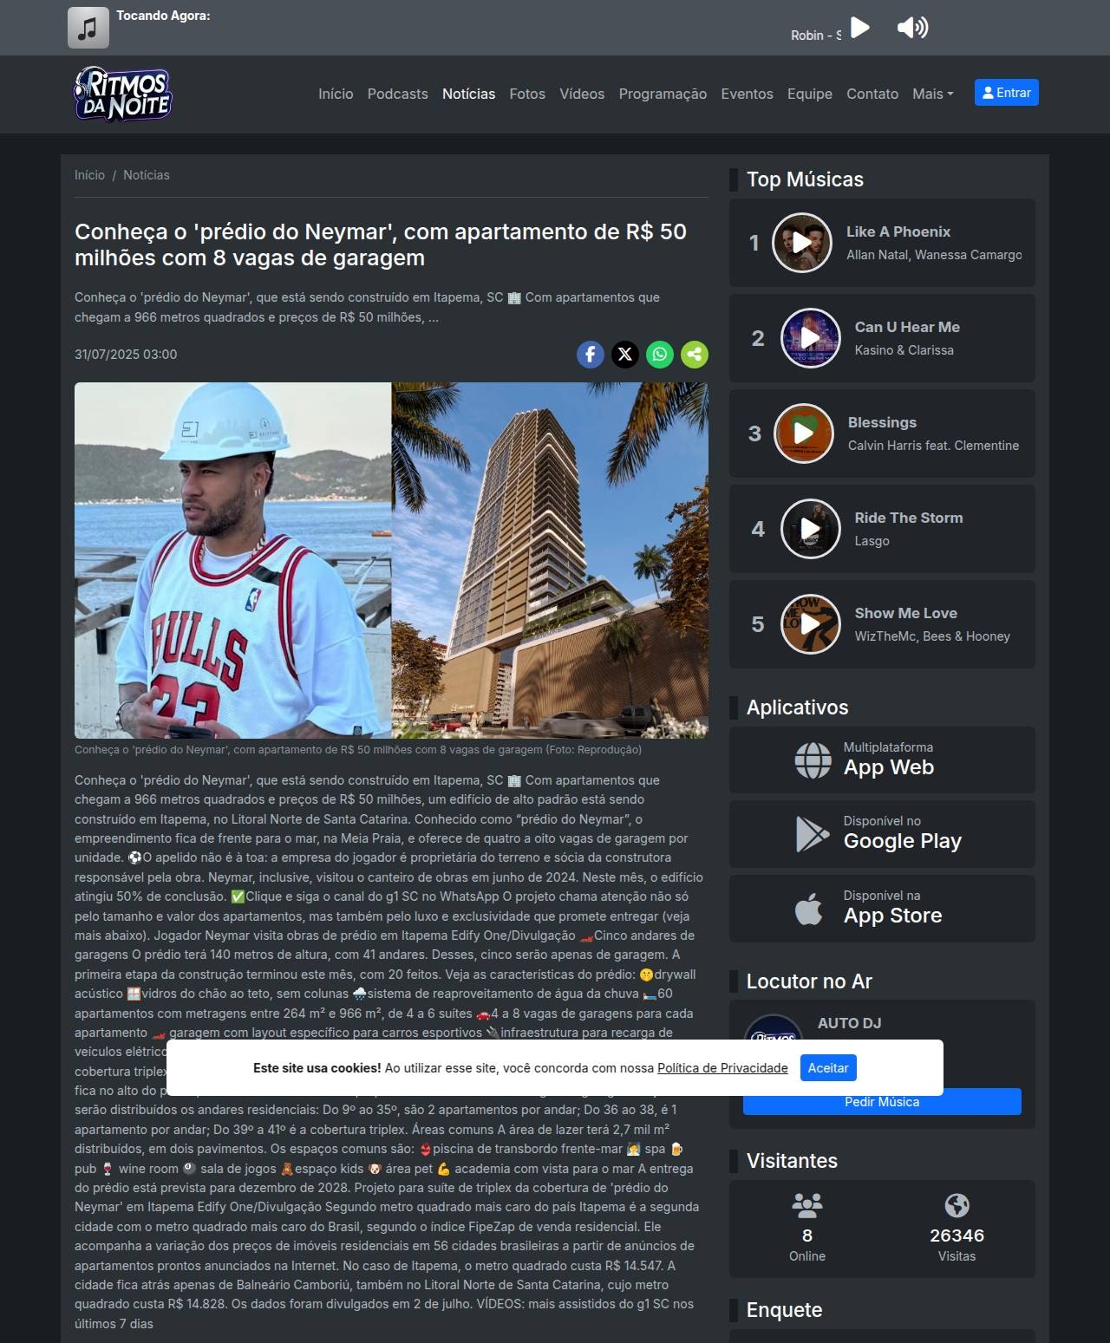Screen dimensions: 1110x1343
Task: Click the Entrar login button
Action: (x=1006, y=93)
